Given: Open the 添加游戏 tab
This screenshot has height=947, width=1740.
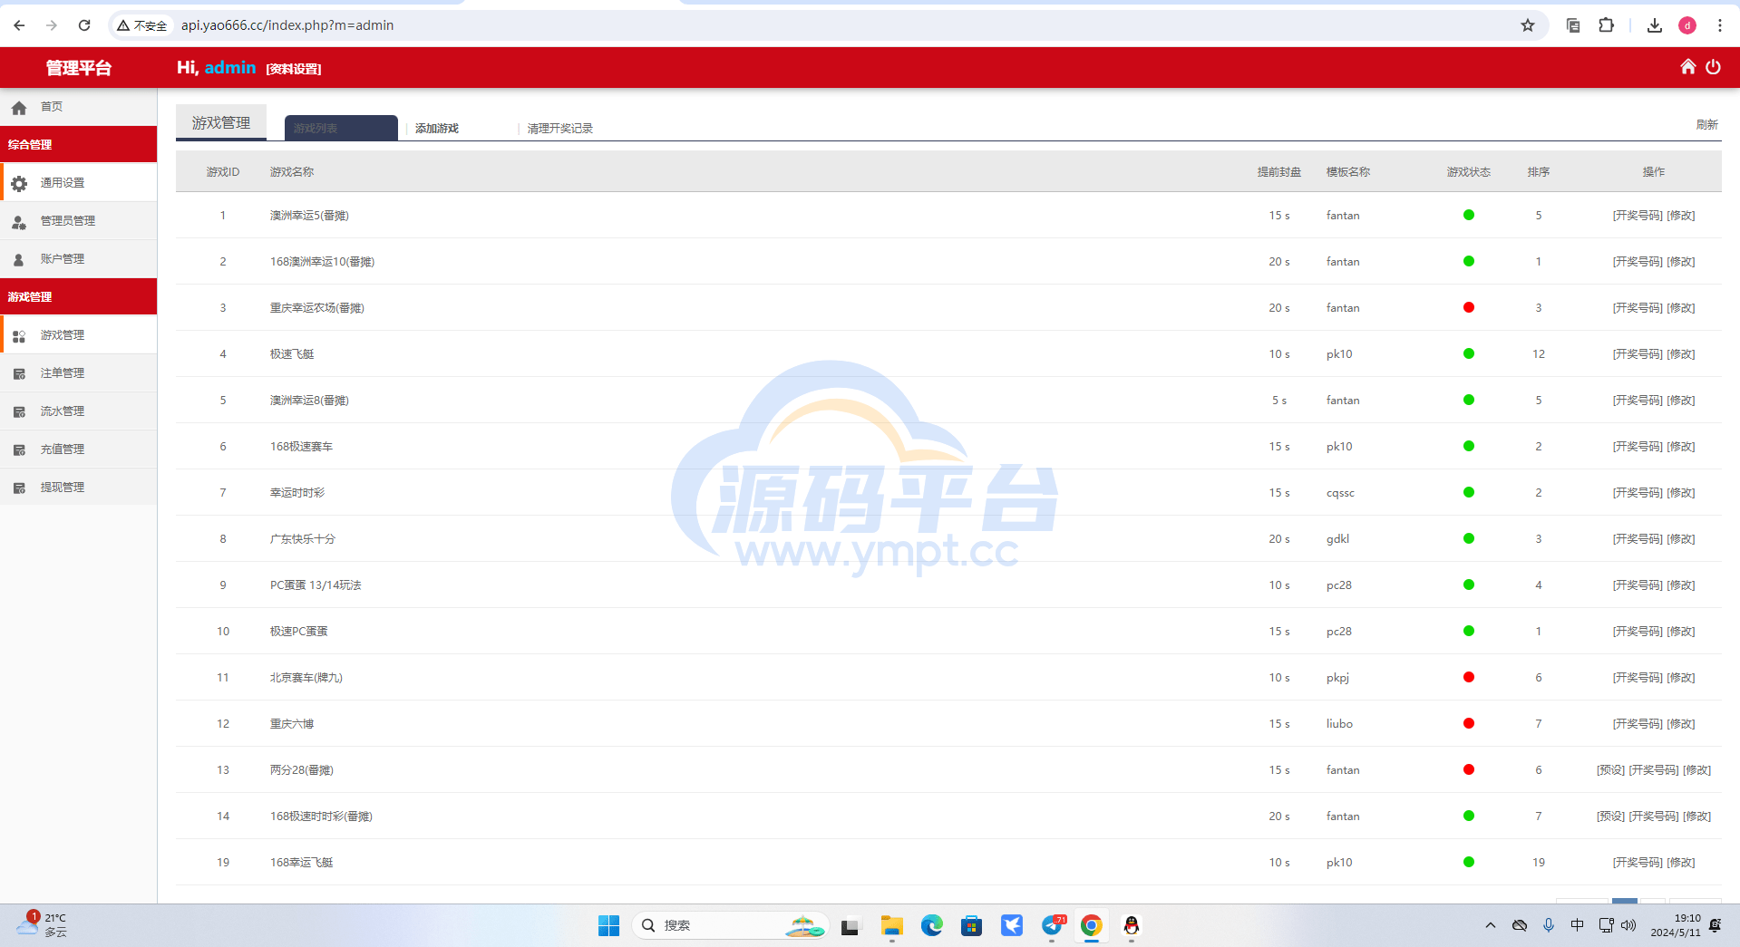Looking at the screenshot, I should 437,129.
